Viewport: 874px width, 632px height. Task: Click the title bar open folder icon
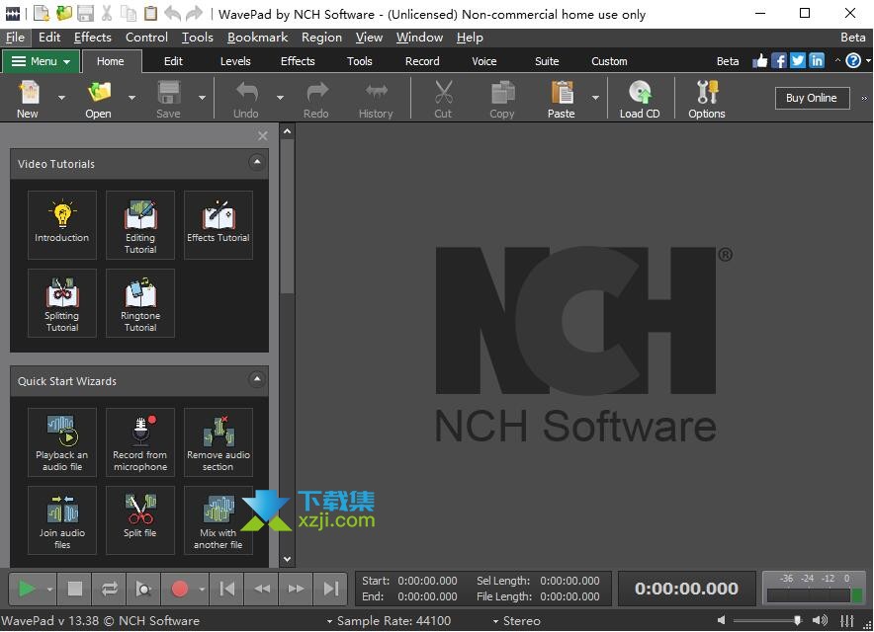[x=64, y=14]
